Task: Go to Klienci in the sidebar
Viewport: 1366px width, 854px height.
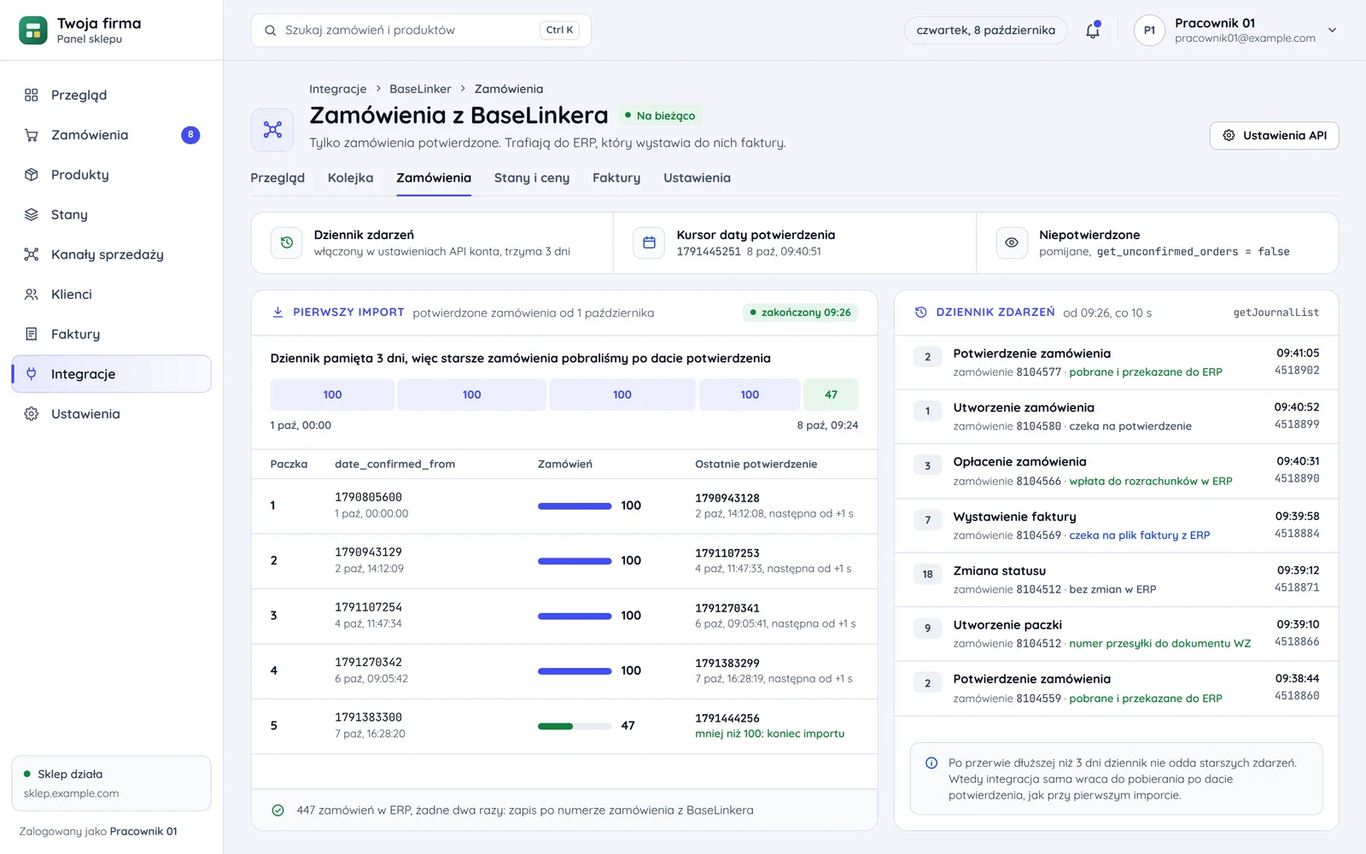Action: 111,294
